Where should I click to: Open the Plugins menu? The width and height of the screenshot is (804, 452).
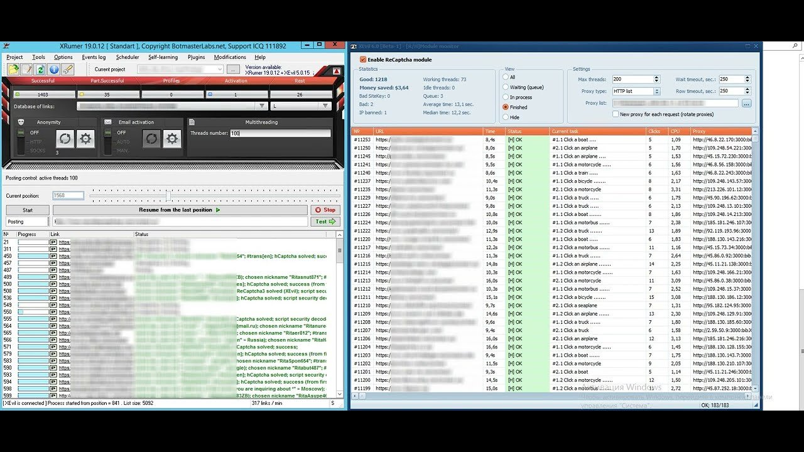click(x=197, y=57)
